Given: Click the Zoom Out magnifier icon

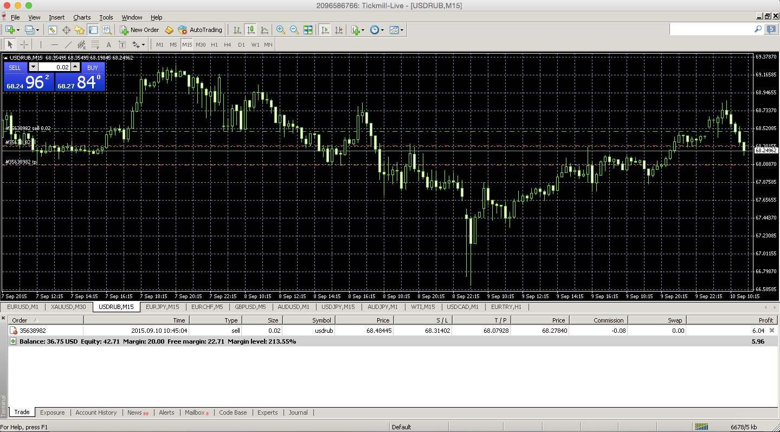Looking at the screenshot, I should point(294,30).
